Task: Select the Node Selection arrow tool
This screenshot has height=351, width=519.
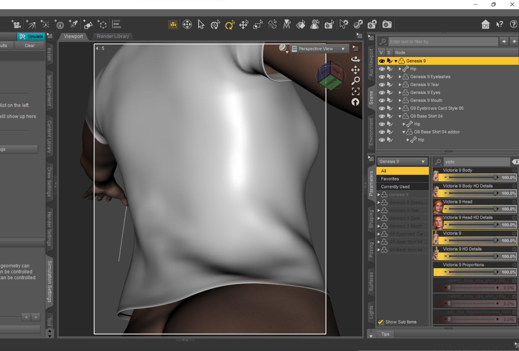Action: [201, 25]
